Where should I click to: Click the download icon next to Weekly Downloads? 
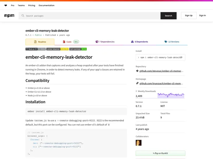(x=136, y=91)
